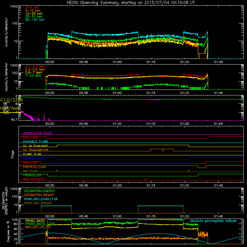Select the ECLIPSE_FLAG label
The width and height of the screenshot is (247, 247).
pos(34,158)
